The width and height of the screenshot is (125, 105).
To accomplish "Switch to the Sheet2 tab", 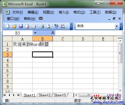I will tap(45, 95).
